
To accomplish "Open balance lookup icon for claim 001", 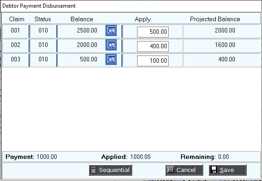I will click(x=111, y=31).
